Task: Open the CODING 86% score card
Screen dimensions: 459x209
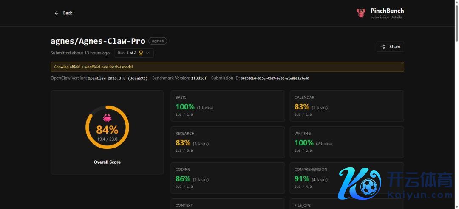Action: point(227,178)
